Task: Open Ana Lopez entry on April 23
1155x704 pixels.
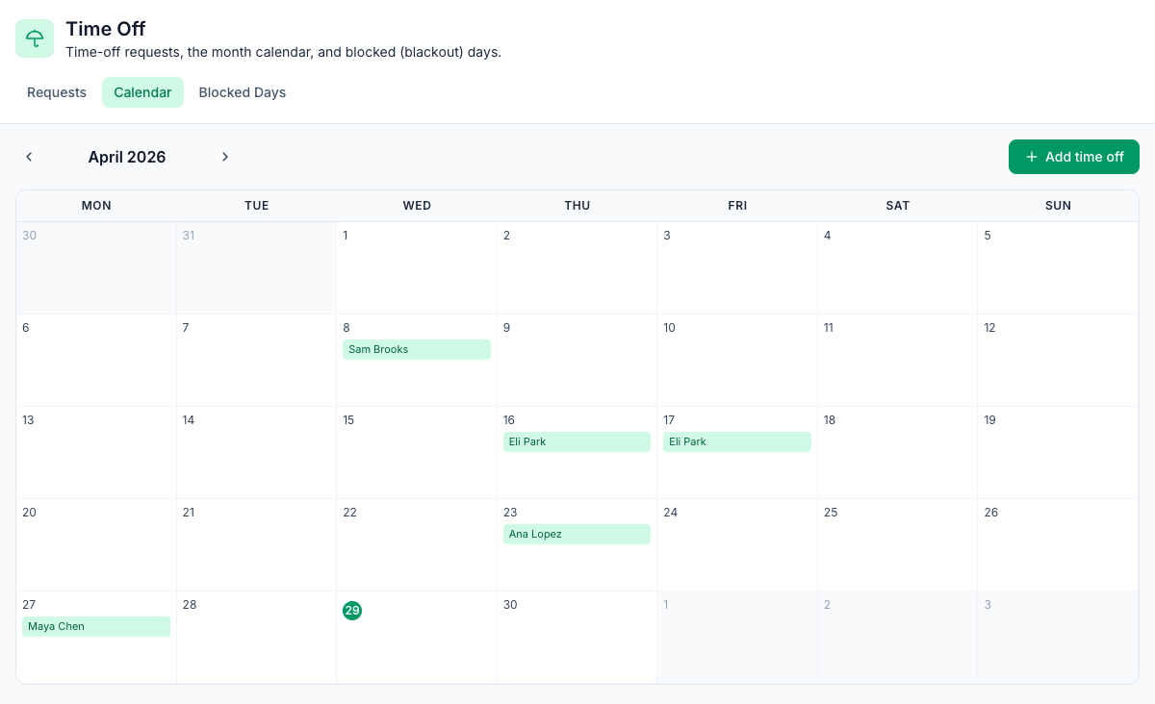Action: pyautogui.click(x=577, y=534)
